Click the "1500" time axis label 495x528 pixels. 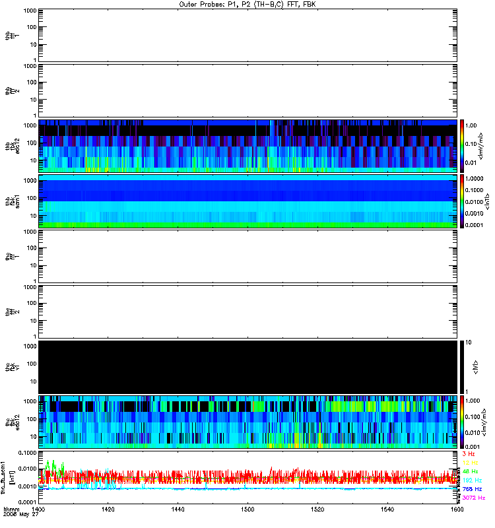pyautogui.click(x=247, y=509)
